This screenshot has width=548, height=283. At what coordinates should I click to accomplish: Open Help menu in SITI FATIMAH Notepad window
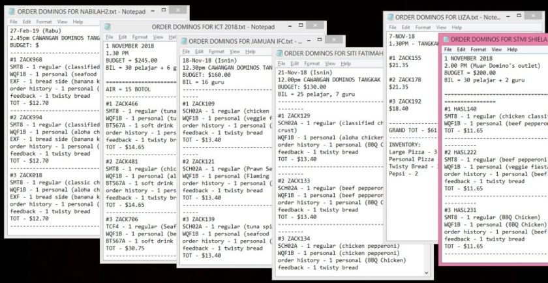pos(346,64)
